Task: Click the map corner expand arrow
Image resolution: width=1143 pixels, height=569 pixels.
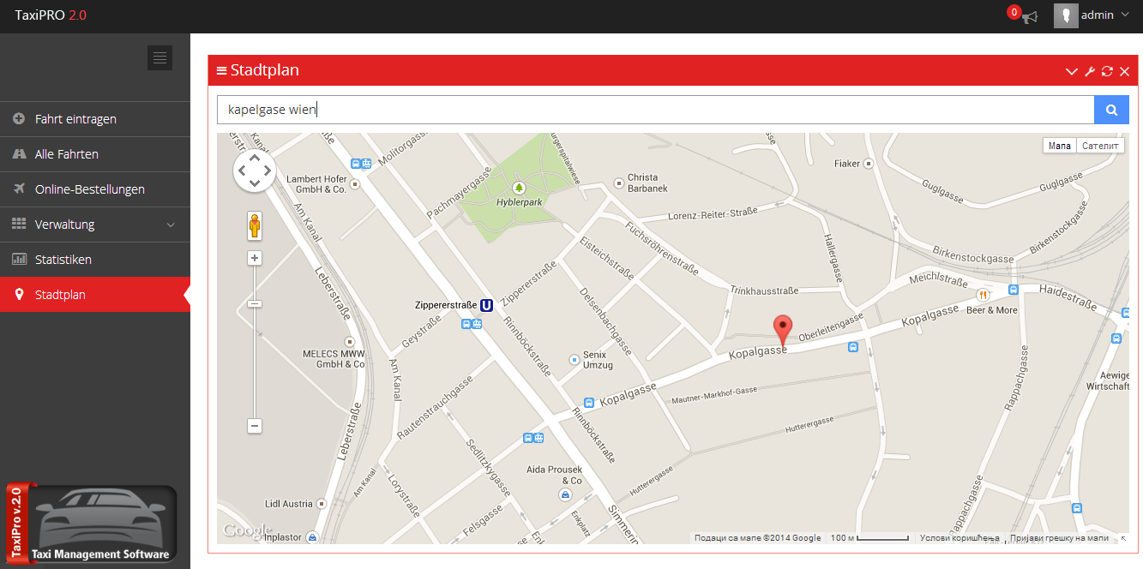Action: click(1123, 538)
